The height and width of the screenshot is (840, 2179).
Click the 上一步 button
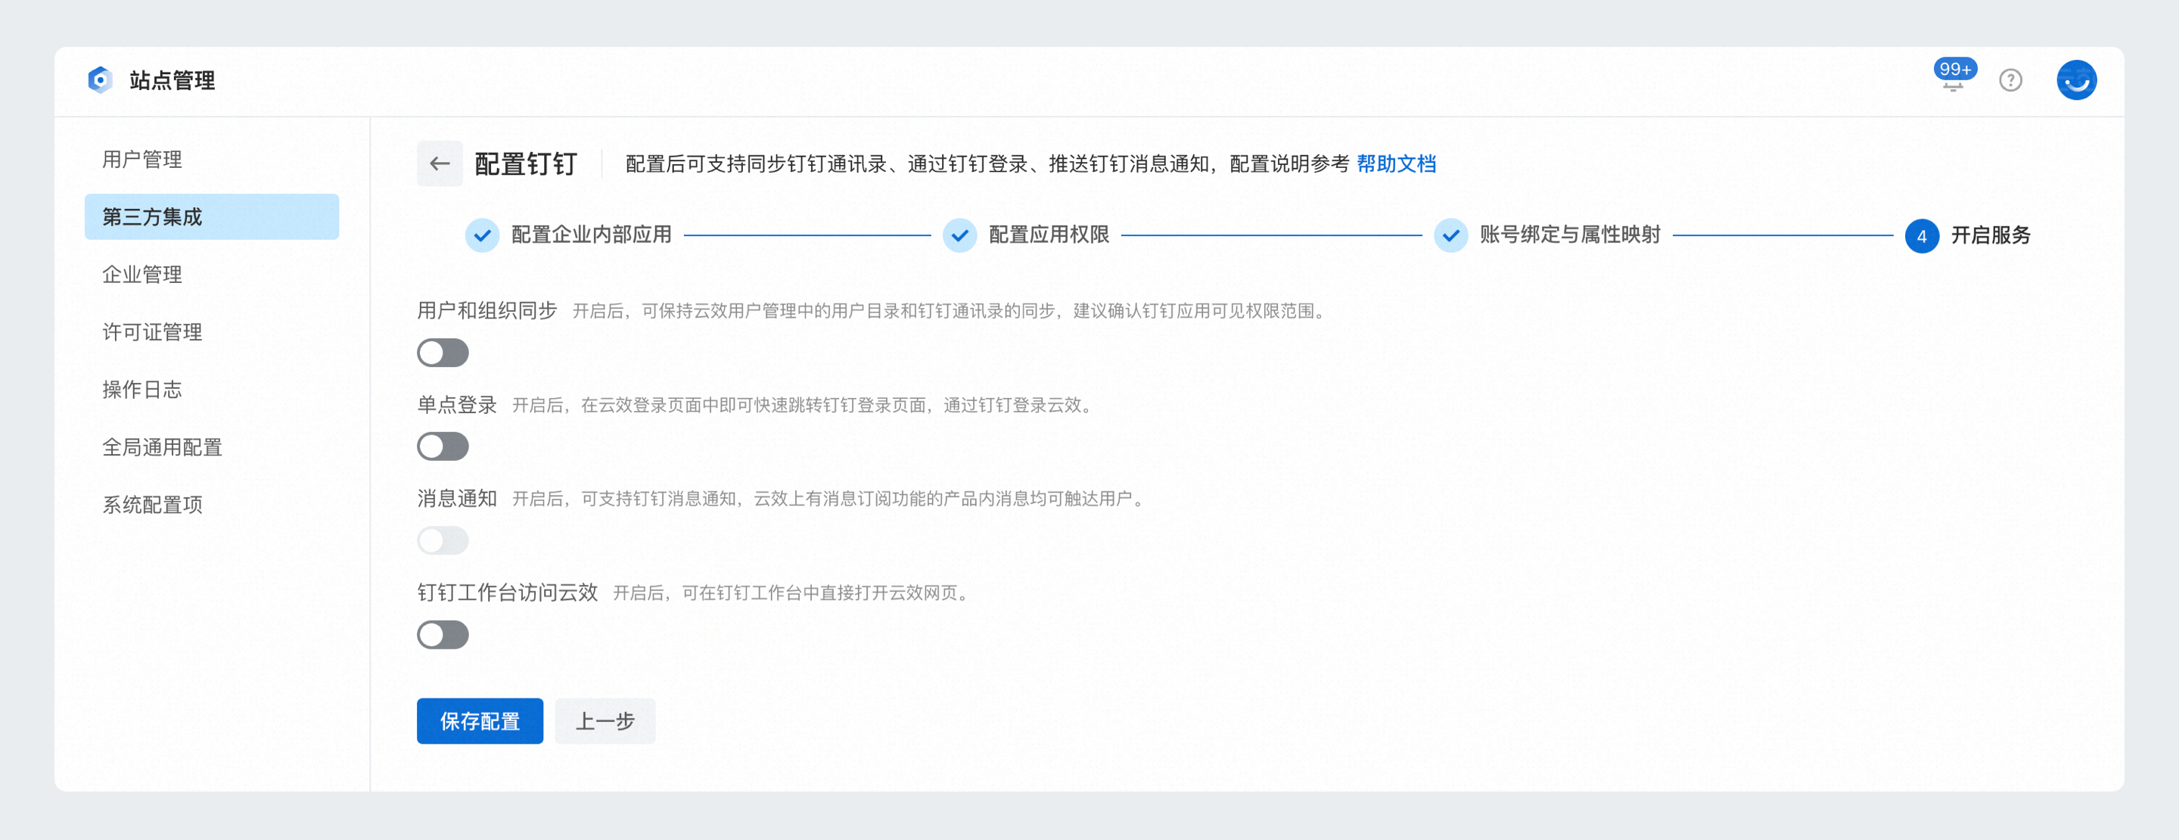[x=605, y=720]
